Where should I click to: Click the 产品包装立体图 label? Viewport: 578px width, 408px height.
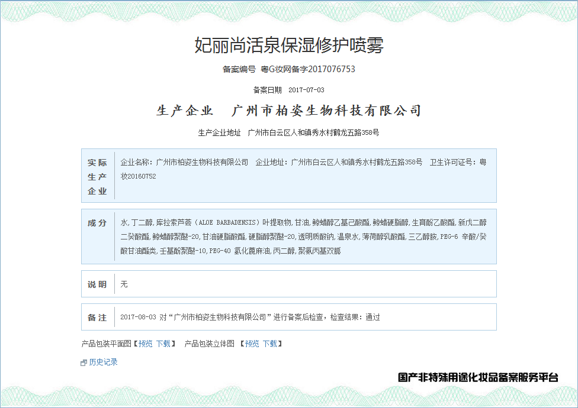click(x=210, y=344)
